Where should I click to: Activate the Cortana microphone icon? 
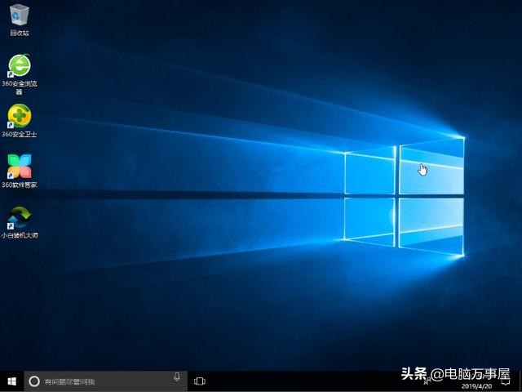point(177,376)
